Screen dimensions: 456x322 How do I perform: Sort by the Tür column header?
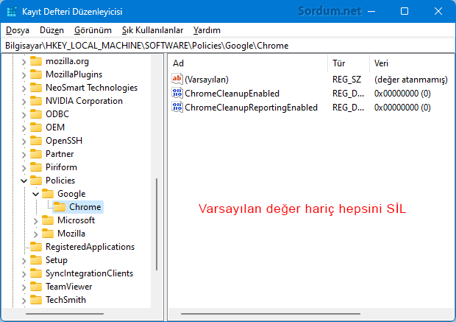tap(349, 63)
